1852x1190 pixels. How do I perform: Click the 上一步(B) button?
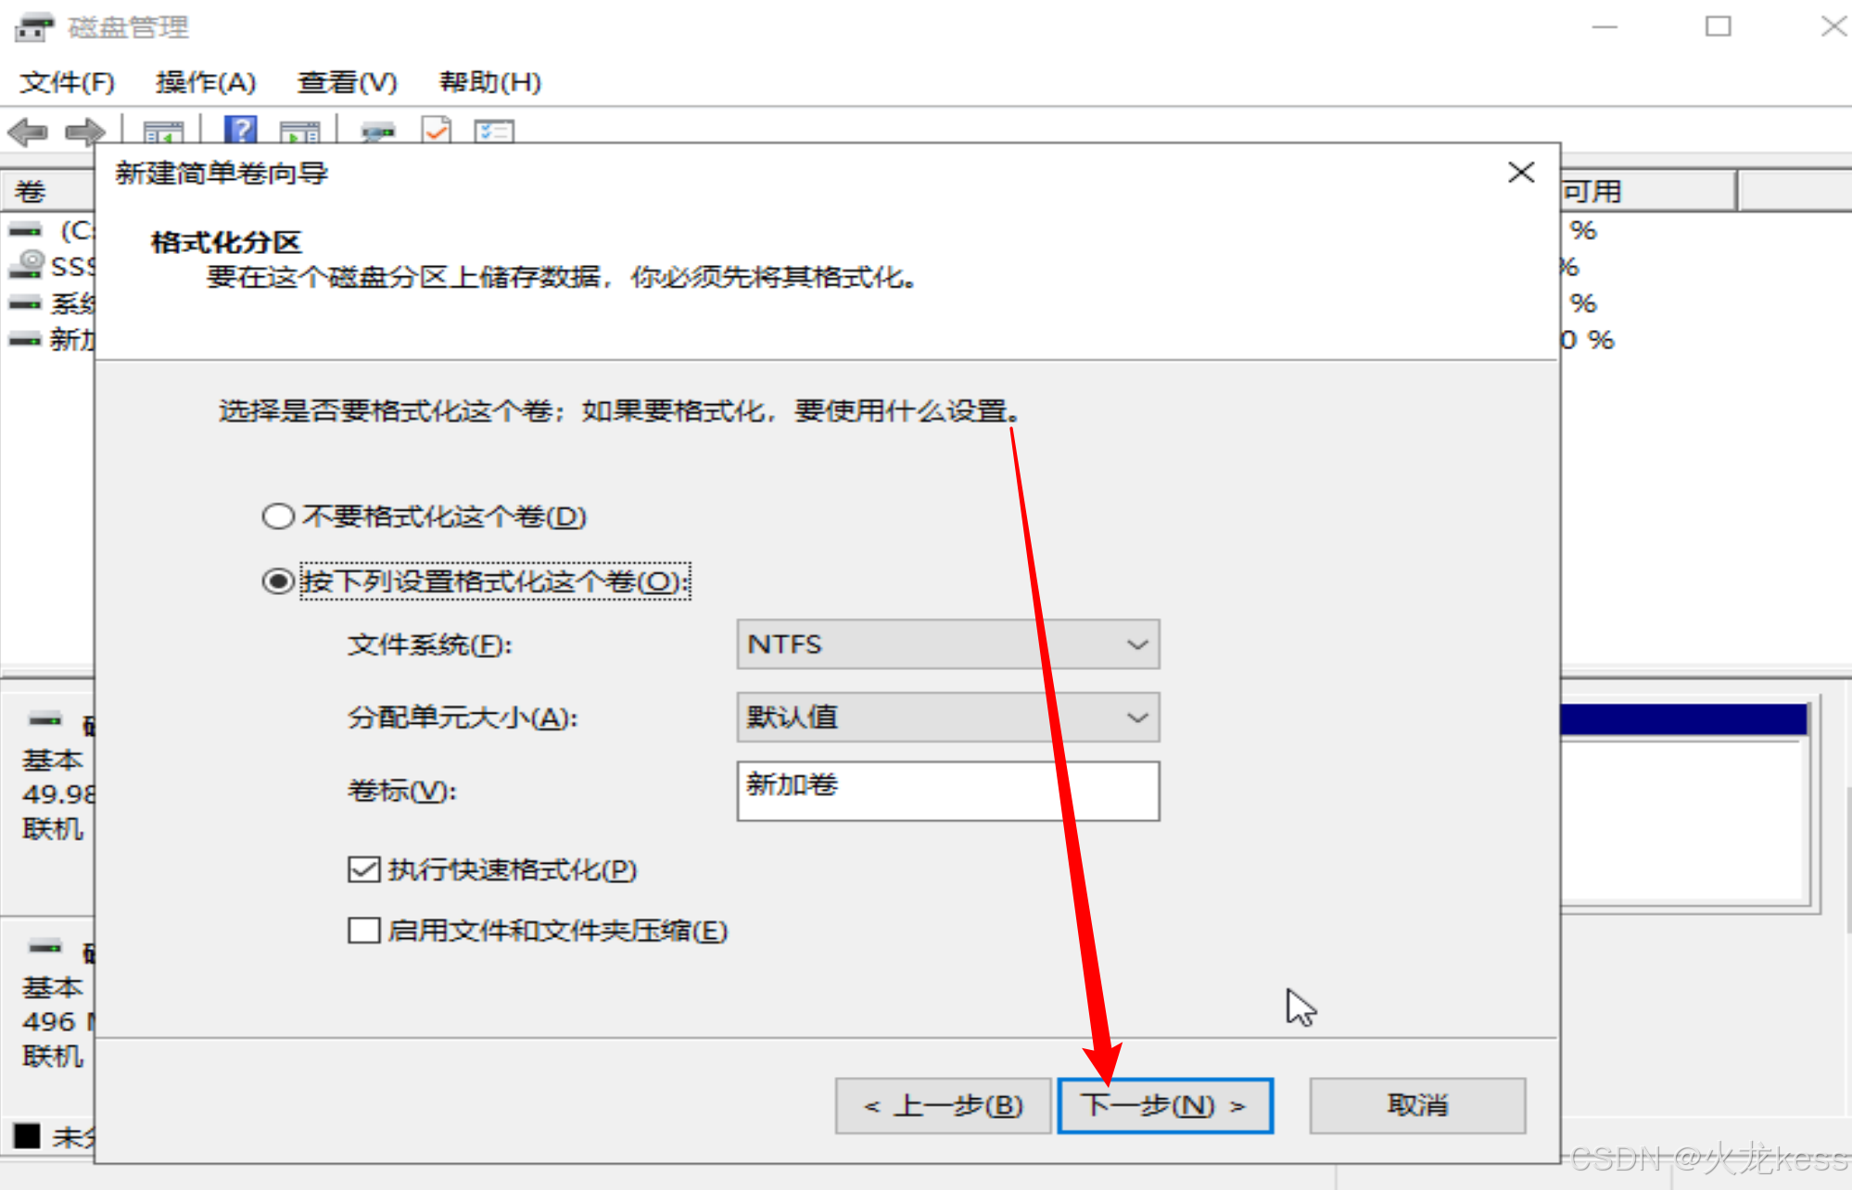click(x=943, y=1106)
